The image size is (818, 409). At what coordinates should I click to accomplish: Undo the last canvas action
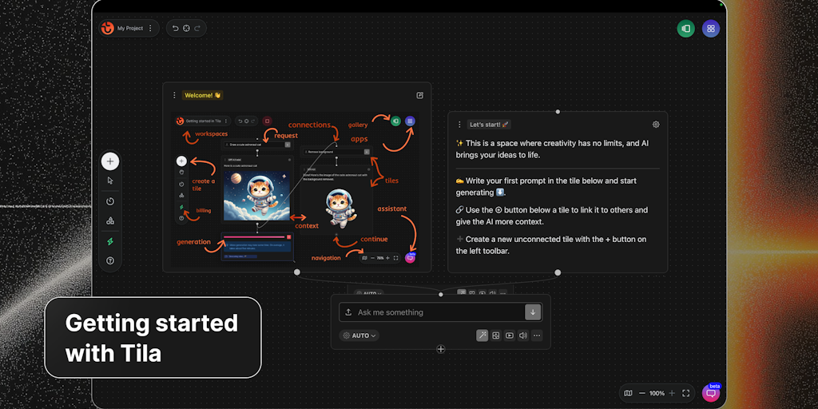[175, 28]
